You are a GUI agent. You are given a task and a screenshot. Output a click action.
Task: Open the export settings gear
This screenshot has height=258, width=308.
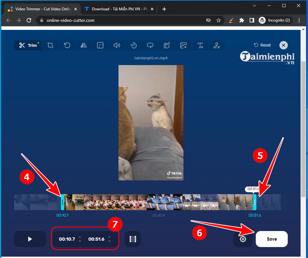243,239
